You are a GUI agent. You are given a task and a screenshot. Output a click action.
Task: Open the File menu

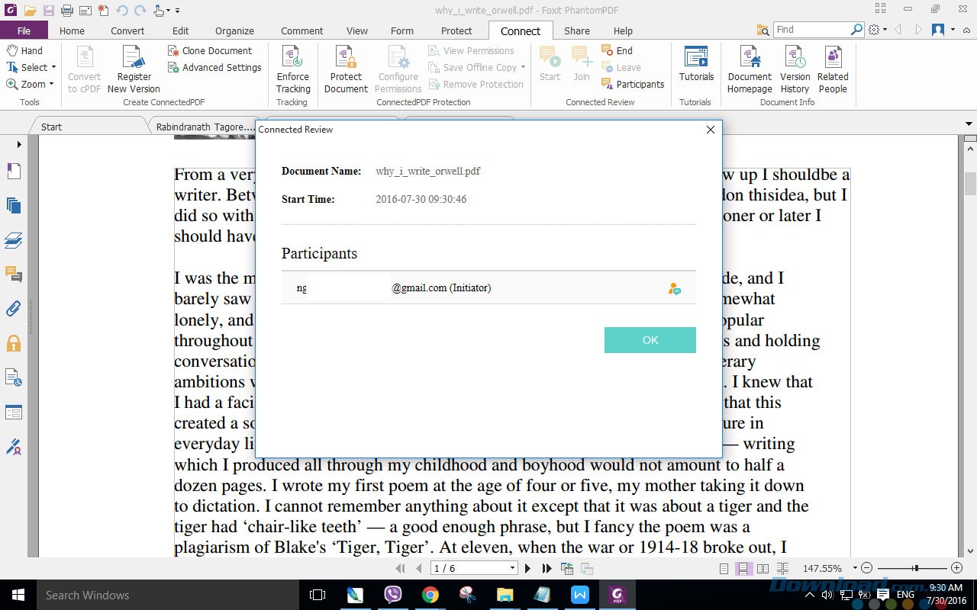(24, 30)
